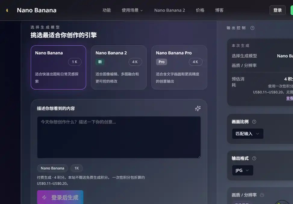The image size is (293, 204).
Task: Click the 4K badge on Nano Banana 2
Action: [x=135, y=62]
